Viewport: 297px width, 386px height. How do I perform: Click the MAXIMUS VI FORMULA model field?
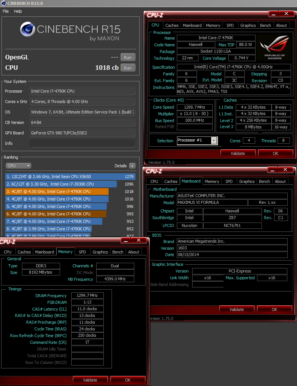click(x=212, y=202)
